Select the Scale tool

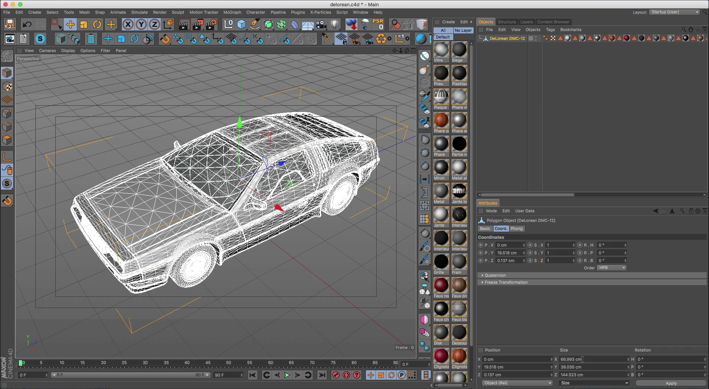[x=84, y=25]
